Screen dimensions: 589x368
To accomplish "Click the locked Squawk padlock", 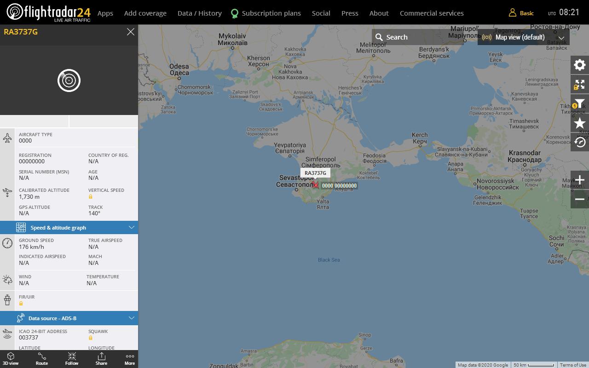I will pyautogui.click(x=91, y=338).
